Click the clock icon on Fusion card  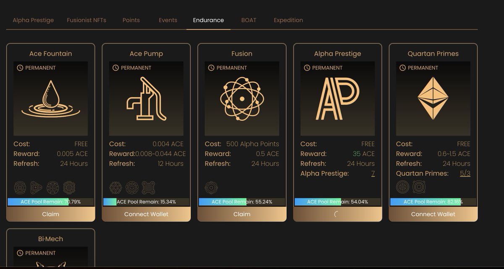pos(211,68)
